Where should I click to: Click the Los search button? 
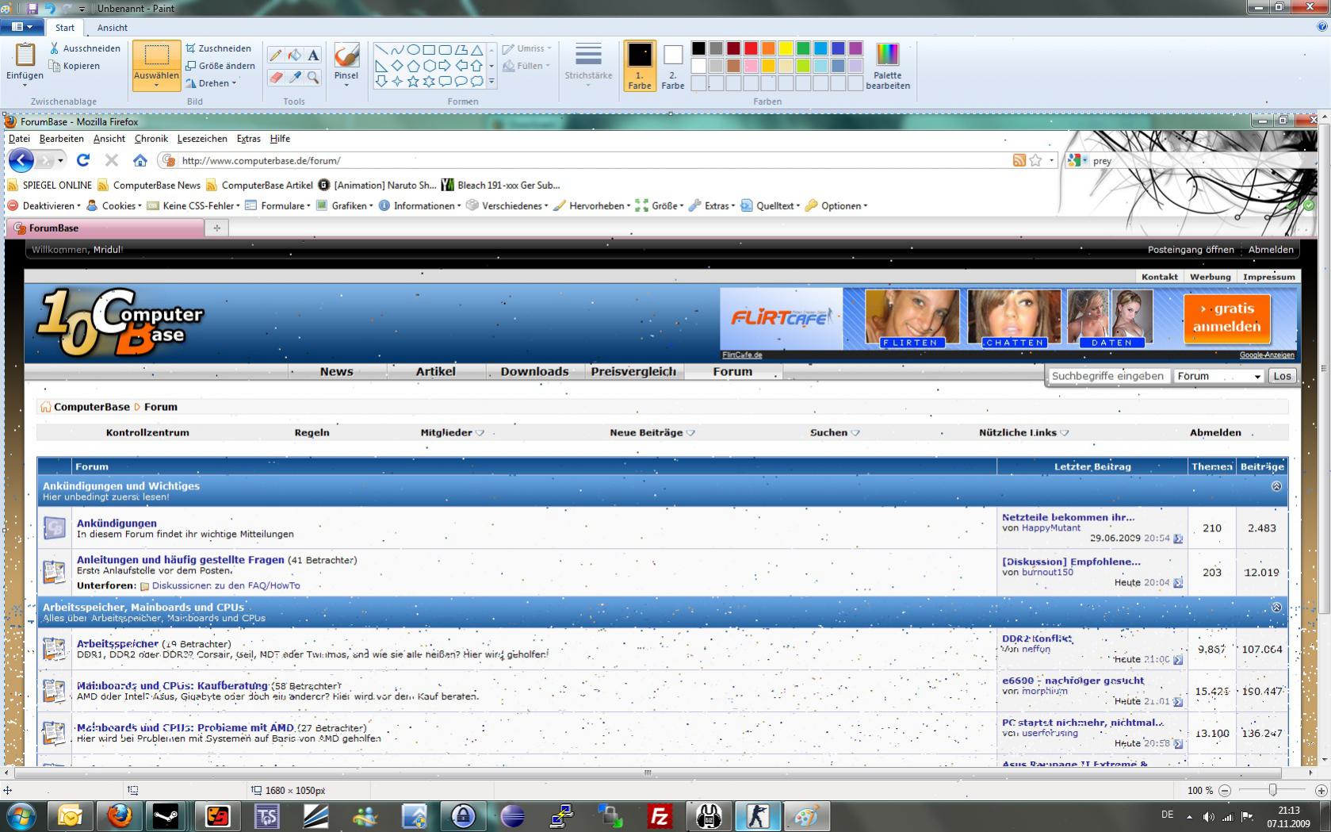tap(1282, 376)
